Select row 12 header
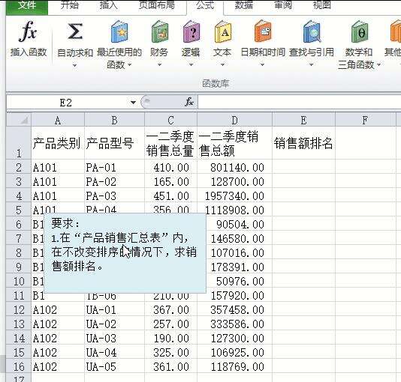The width and height of the screenshot is (401, 382). (19, 310)
